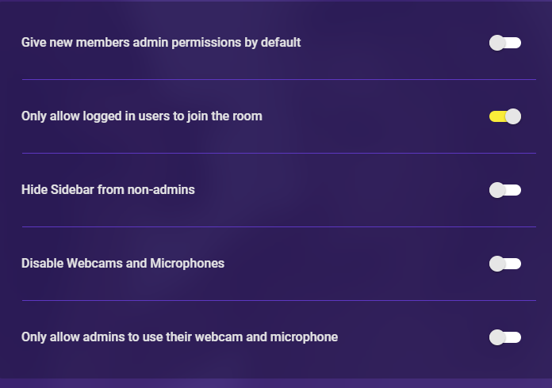Screen dimensions: 552x388
Task: Click white track of admins-only webcam switch
Action: point(514,337)
